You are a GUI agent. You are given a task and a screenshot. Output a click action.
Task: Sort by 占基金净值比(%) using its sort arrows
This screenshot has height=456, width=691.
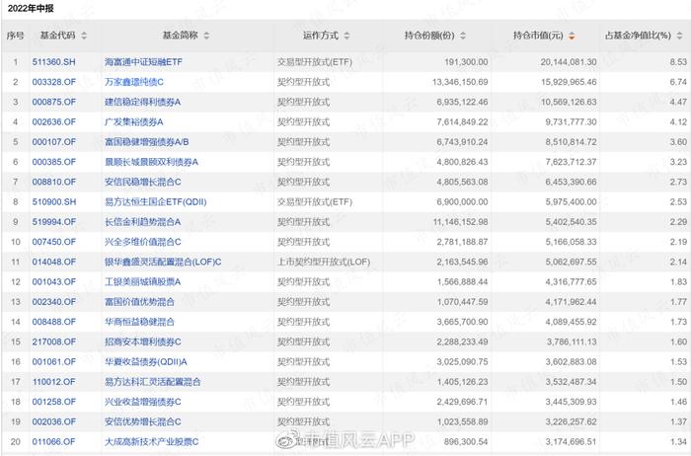[x=679, y=36]
